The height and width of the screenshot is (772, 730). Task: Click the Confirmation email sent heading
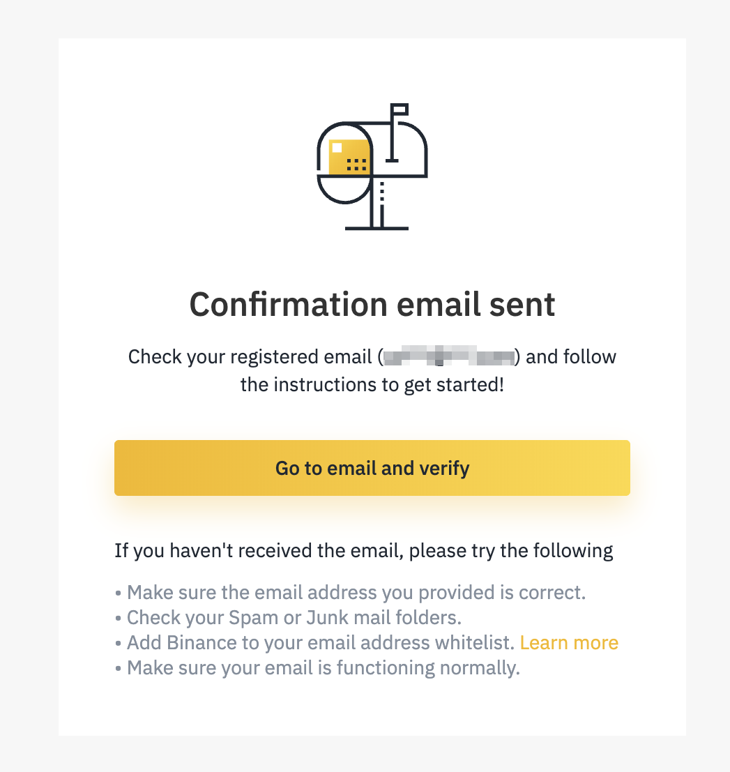tap(372, 304)
